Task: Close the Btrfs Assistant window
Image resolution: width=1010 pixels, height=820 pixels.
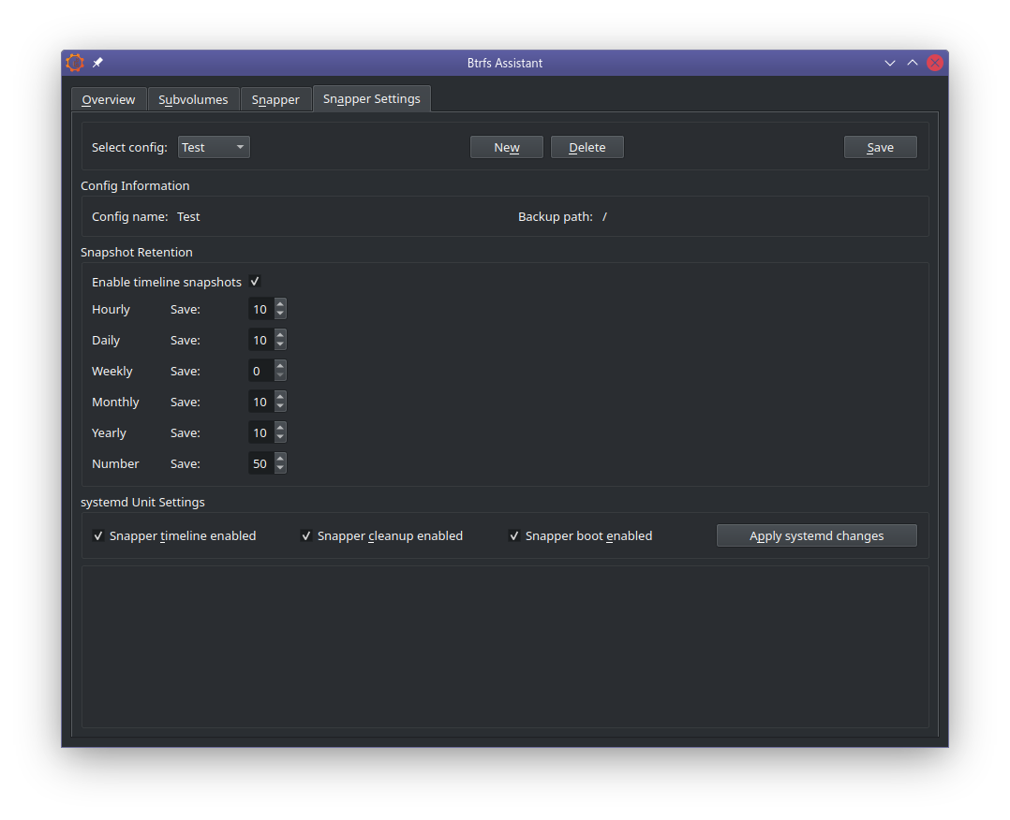Action: click(935, 63)
